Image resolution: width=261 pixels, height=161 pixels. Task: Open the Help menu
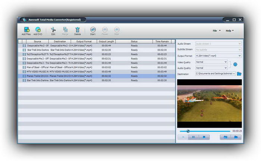coord(230,31)
